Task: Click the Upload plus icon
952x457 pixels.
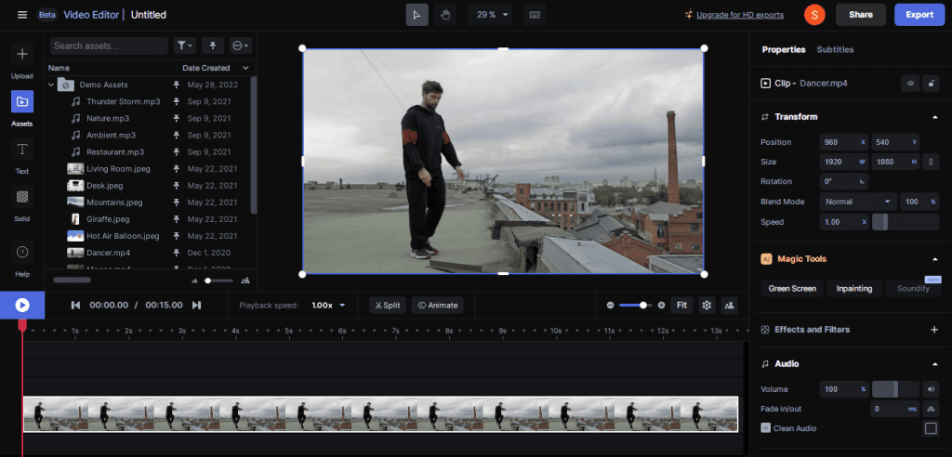Action: pos(22,54)
